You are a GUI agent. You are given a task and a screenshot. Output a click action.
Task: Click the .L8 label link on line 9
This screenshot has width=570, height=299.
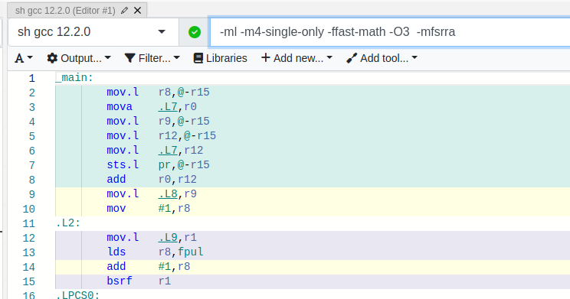click(x=168, y=193)
